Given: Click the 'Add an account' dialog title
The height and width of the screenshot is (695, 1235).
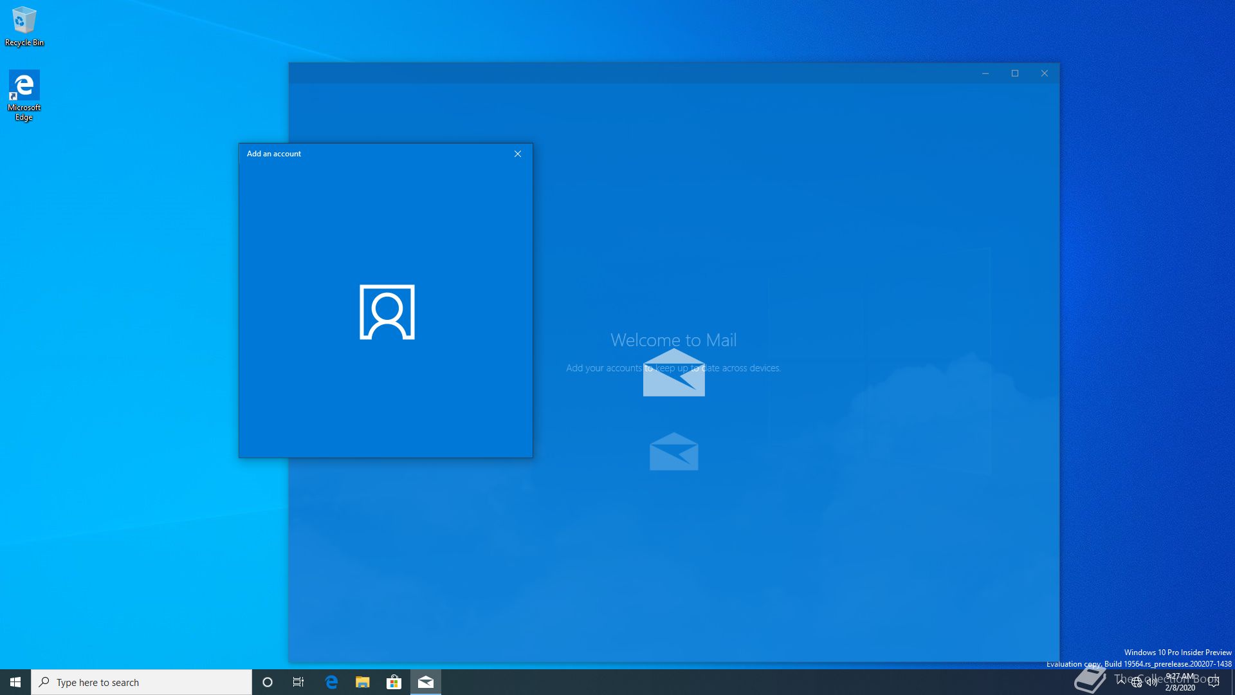Looking at the screenshot, I should point(274,154).
